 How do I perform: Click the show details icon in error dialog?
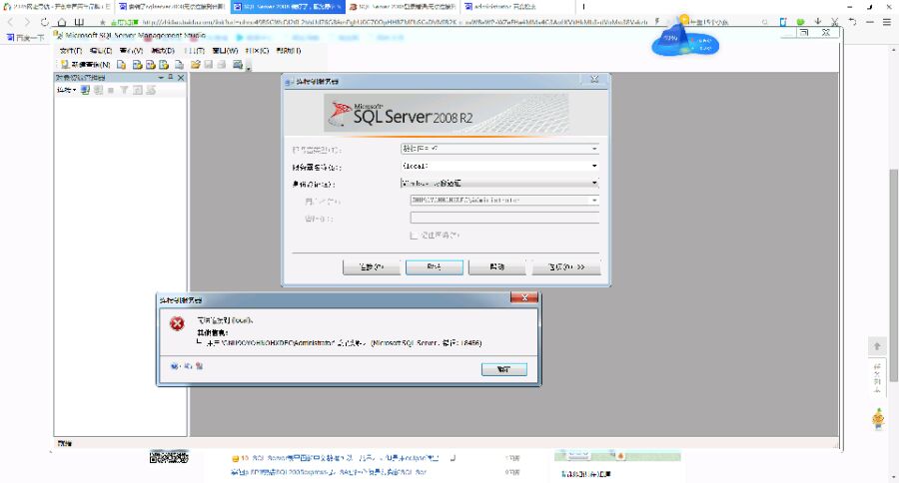click(x=199, y=366)
